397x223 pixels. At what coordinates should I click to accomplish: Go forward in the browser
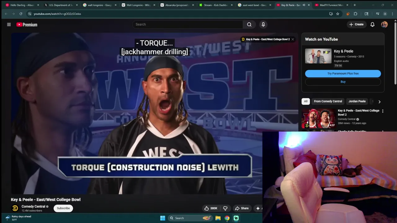tap(13, 14)
